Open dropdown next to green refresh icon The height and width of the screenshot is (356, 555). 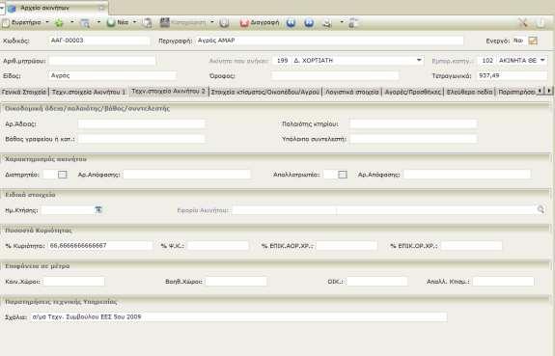point(71,22)
